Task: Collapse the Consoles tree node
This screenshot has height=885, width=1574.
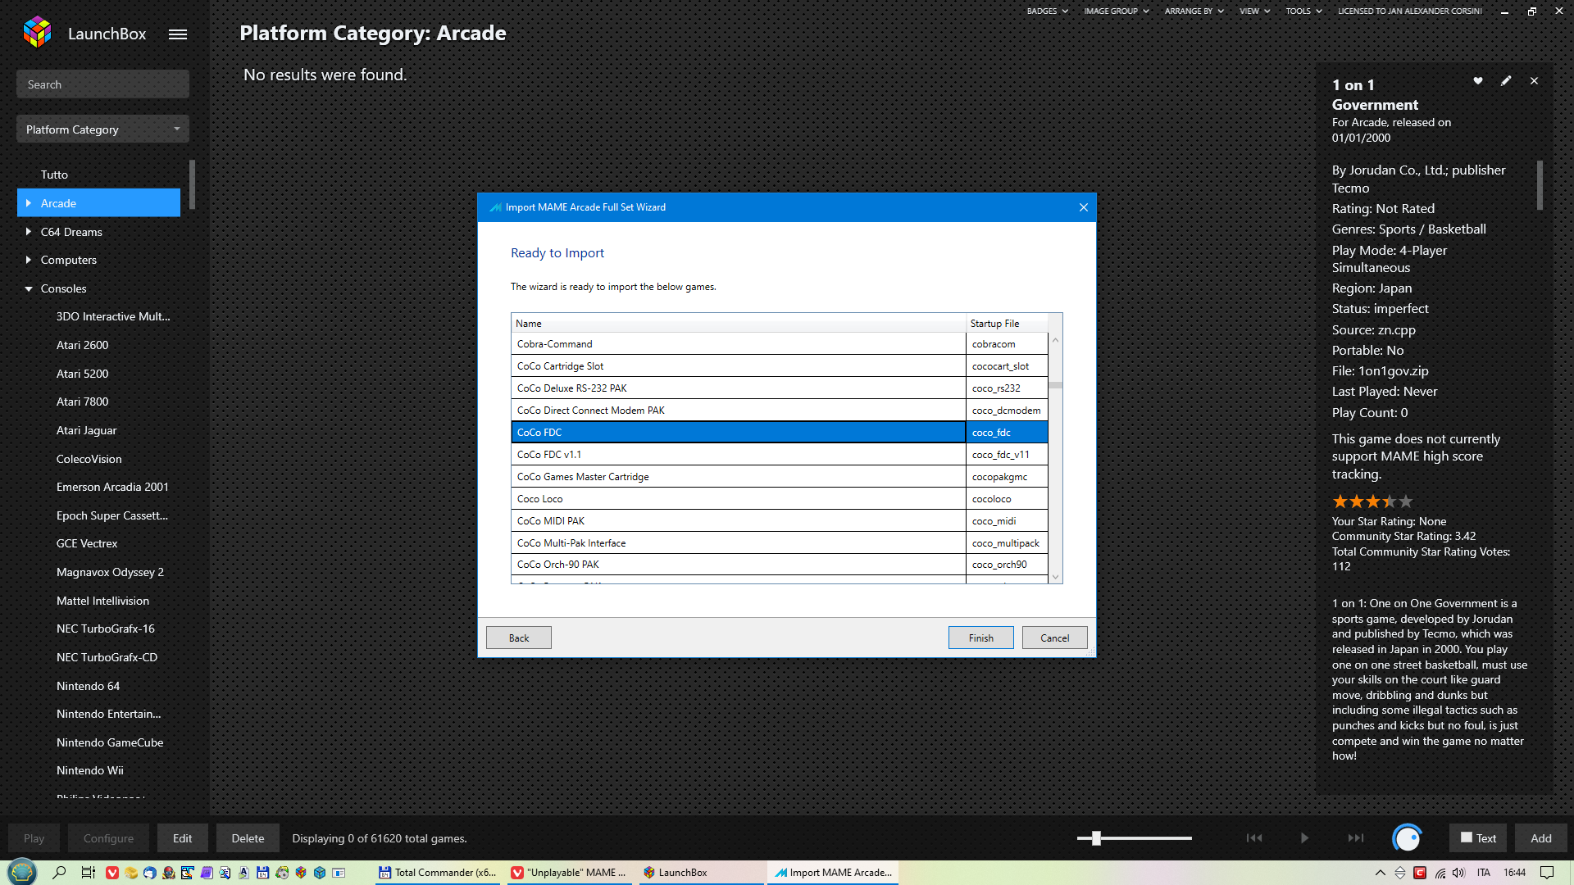Action: click(x=29, y=288)
